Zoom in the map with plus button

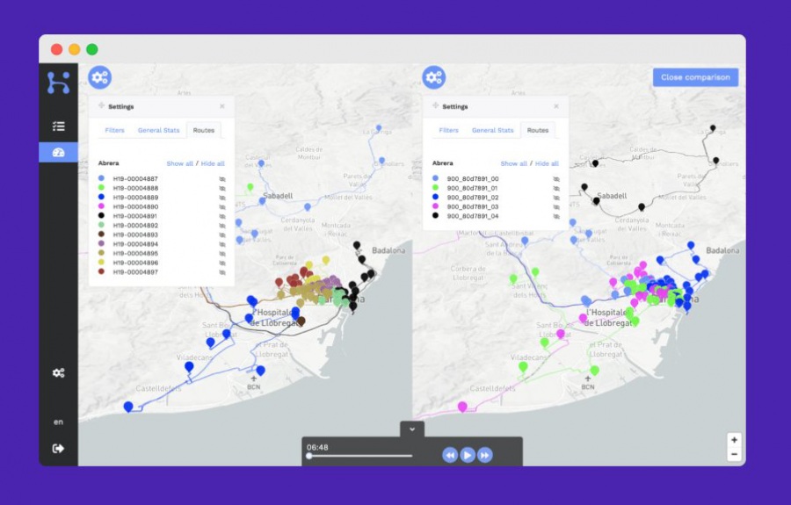tap(734, 440)
